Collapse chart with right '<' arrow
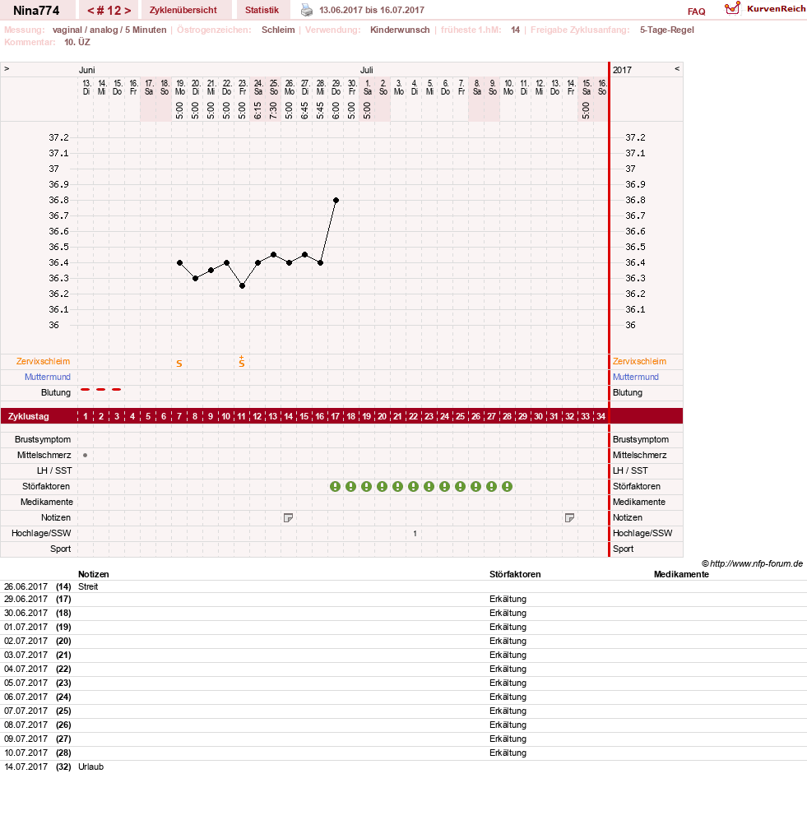 pos(677,68)
